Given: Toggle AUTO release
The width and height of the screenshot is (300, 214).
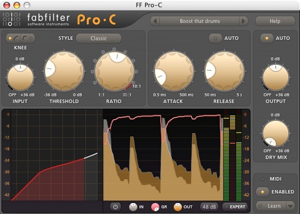Looking at the screenshot, I should coord(215,38).
